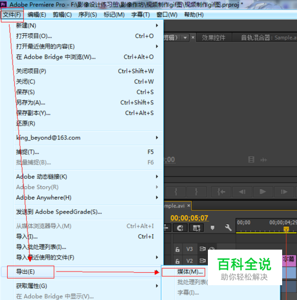Expand the 获取属性(G) submenu
This screenshot has height=300, width=297.
88,286
